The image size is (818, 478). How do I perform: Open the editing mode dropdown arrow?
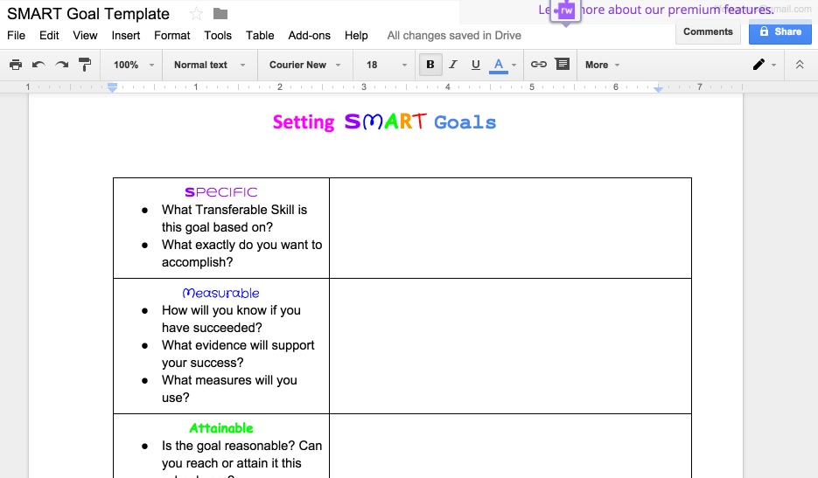pyautogui.click(x=773, y=66)
